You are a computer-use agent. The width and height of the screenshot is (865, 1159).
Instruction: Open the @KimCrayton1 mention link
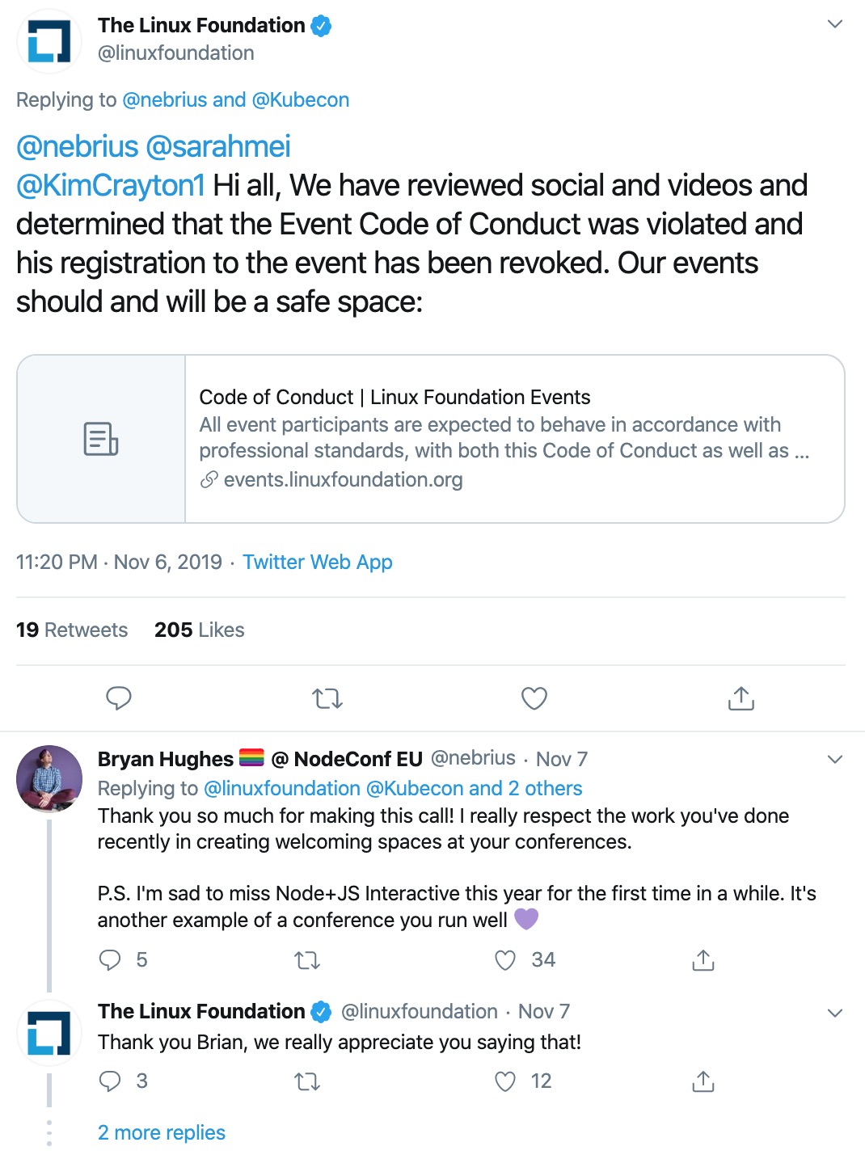(x=111, y=185)
